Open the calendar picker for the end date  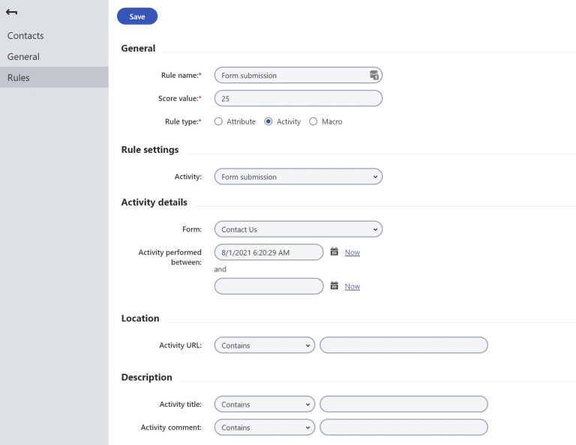click(x=334, y=285)
